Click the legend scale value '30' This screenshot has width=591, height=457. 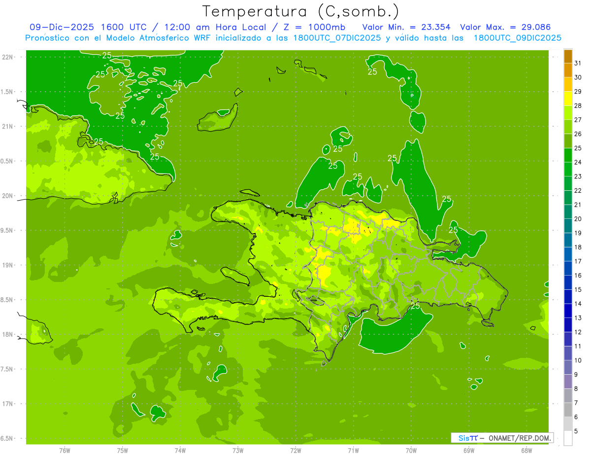[x=578, y=77]
